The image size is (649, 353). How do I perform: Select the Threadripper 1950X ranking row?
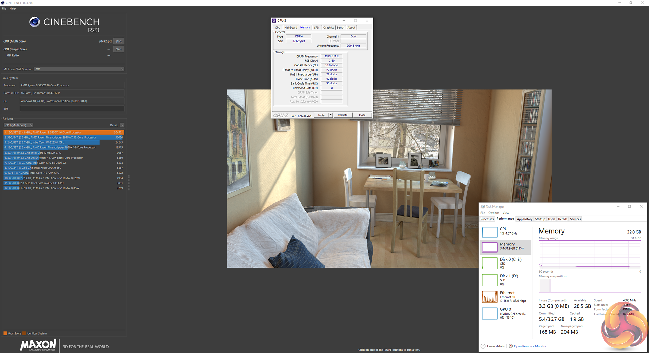tap(64, 147)
